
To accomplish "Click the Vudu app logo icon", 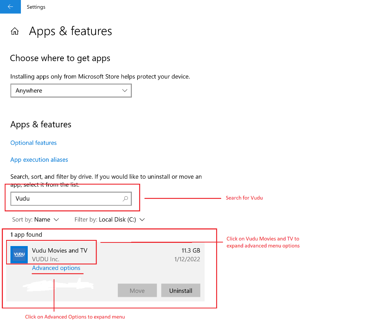I will click(19, 255).
